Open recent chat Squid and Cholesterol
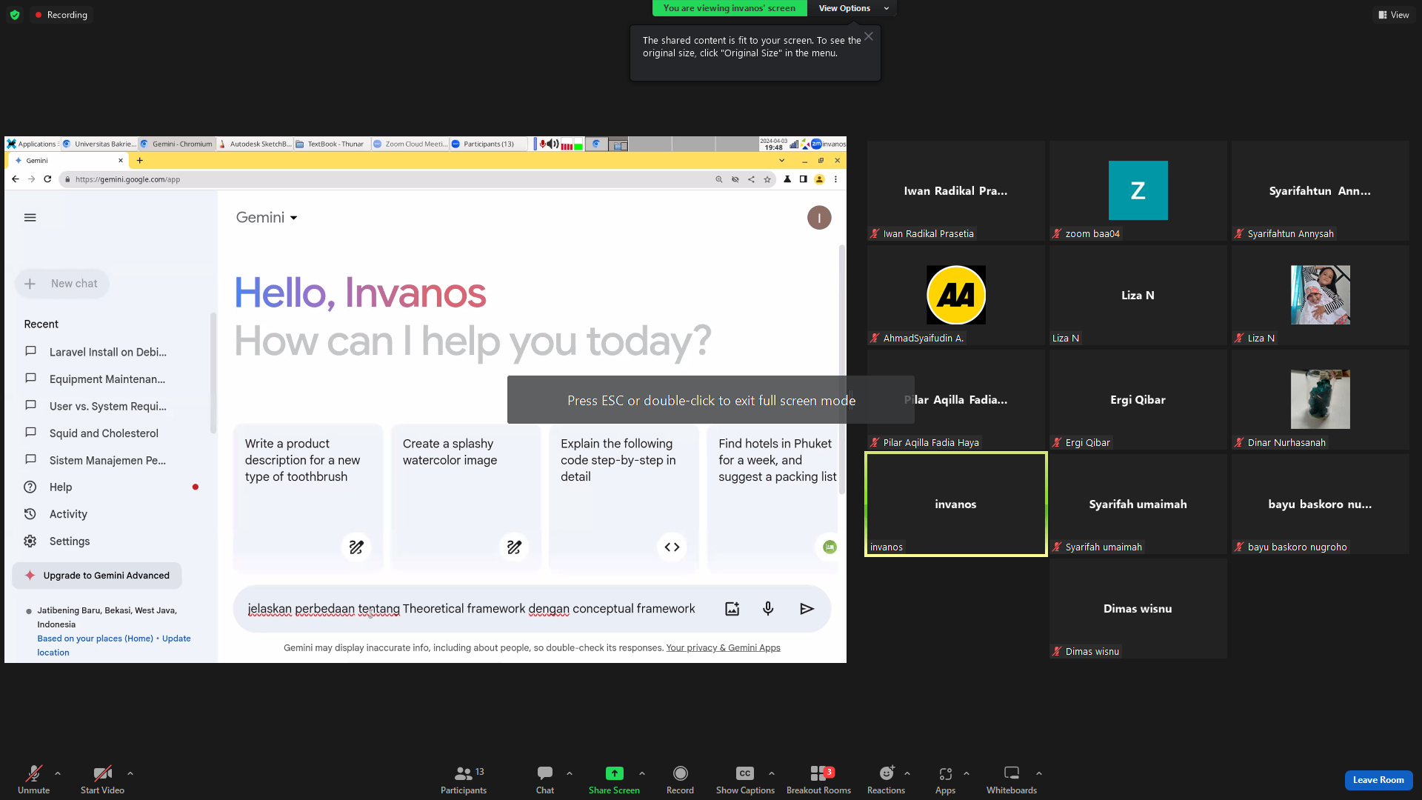This screenshot has width=1422, height=800. 104,433
